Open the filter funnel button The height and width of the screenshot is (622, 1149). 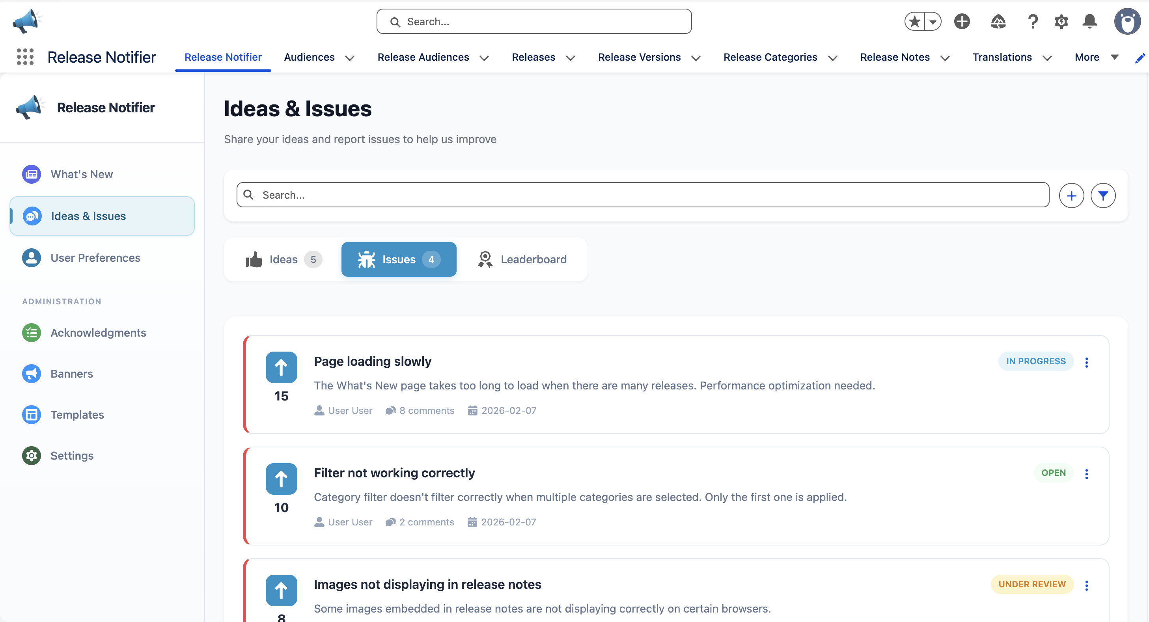tap(1103, 195)
